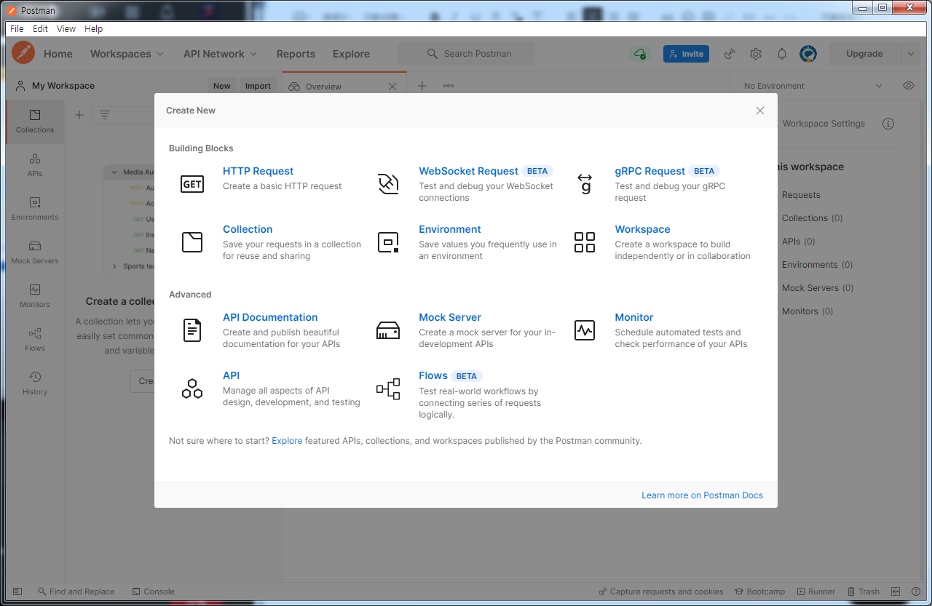The width and height of the screenshot is (932, 606).
Task: Choose the gRPC Request icon
Action: (x=585, y=184)
